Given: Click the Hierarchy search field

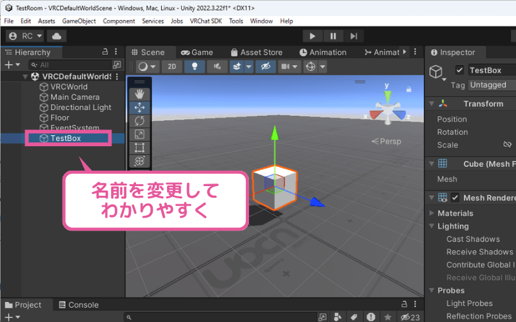Looking at the screenshot, I should coord(70,65).
